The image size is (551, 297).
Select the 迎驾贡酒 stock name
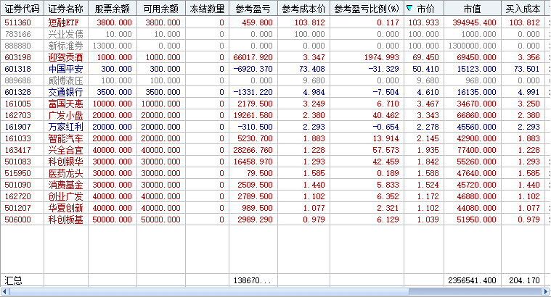point(66,57)
